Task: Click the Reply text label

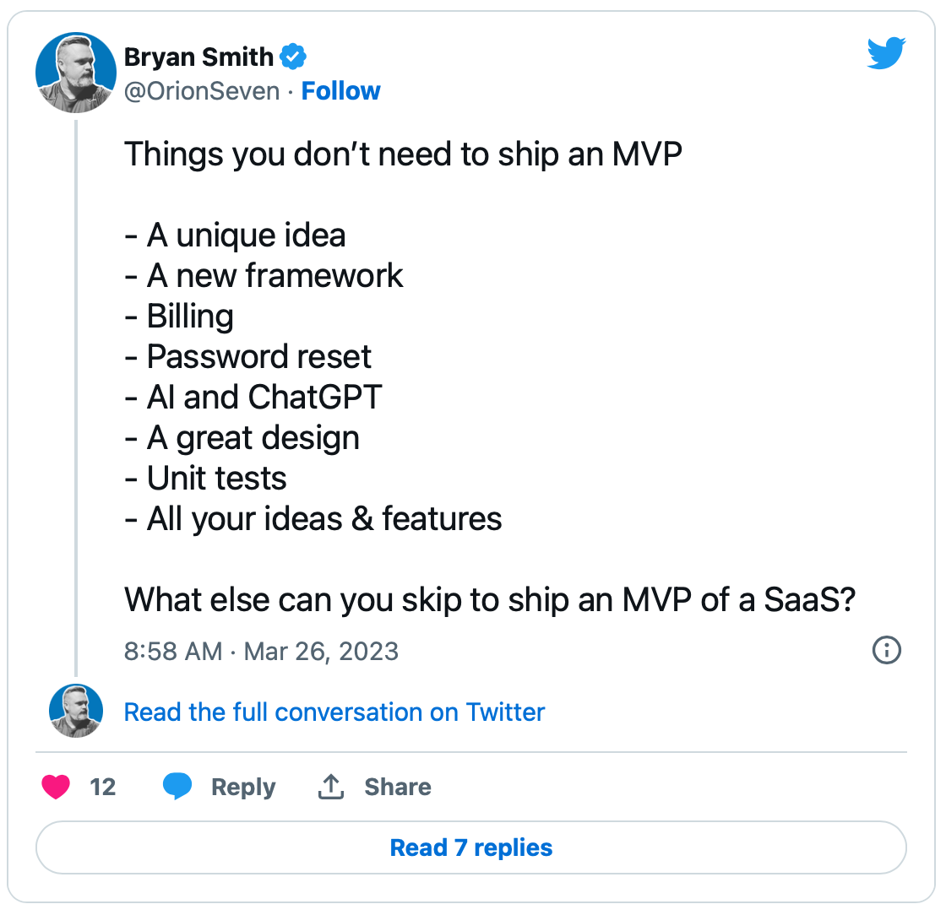Action: (243, 788)
